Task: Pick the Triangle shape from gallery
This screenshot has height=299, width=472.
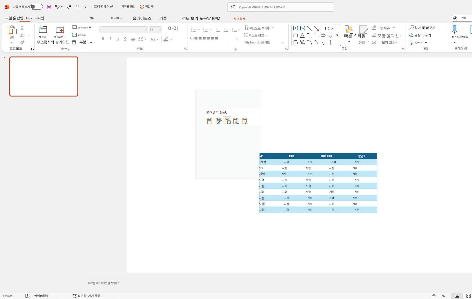Action: point(302,35)
